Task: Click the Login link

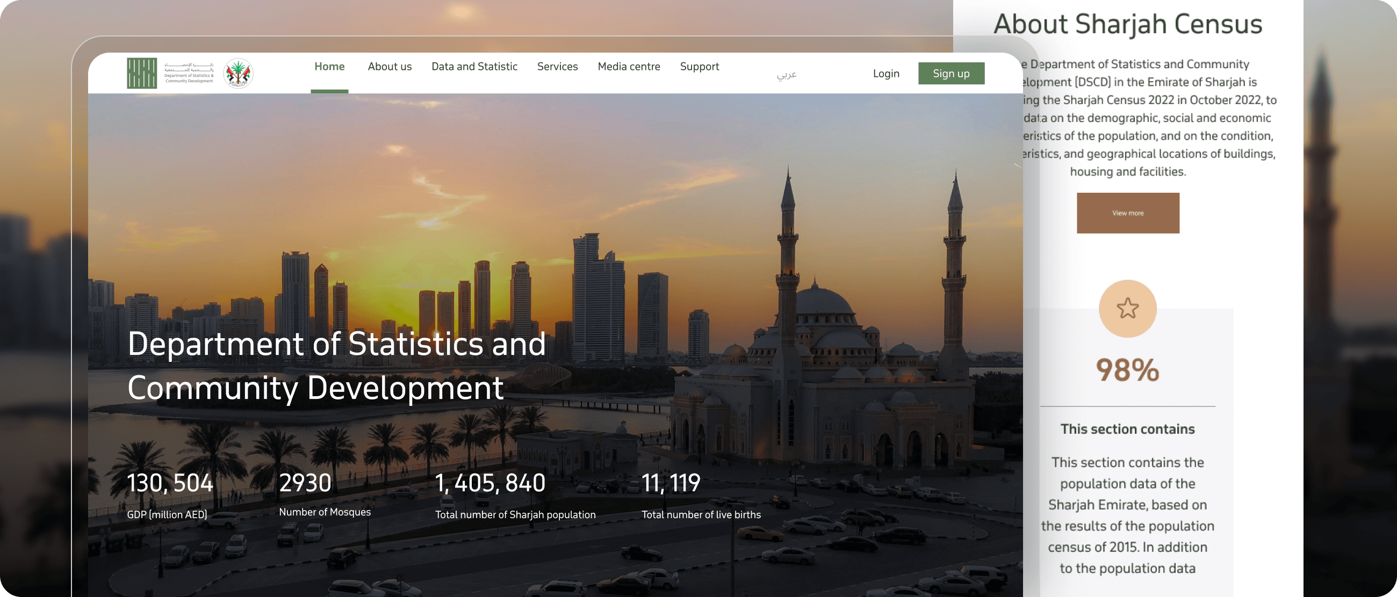Action: click(x=885, y=74)
